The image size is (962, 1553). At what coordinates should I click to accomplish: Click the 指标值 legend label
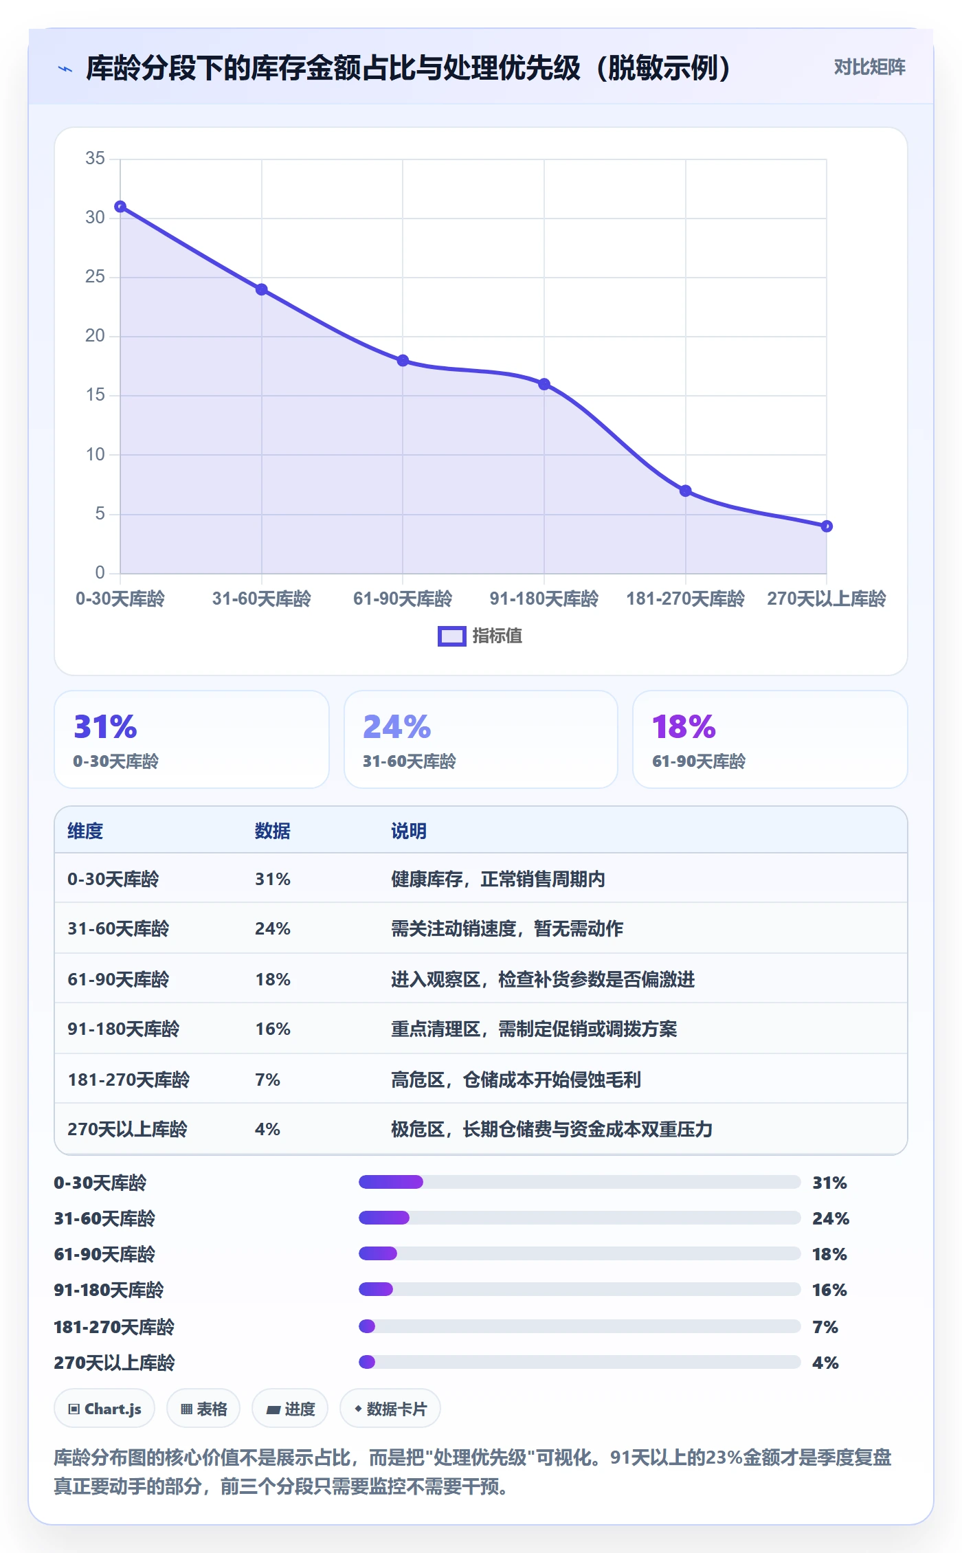497,636
